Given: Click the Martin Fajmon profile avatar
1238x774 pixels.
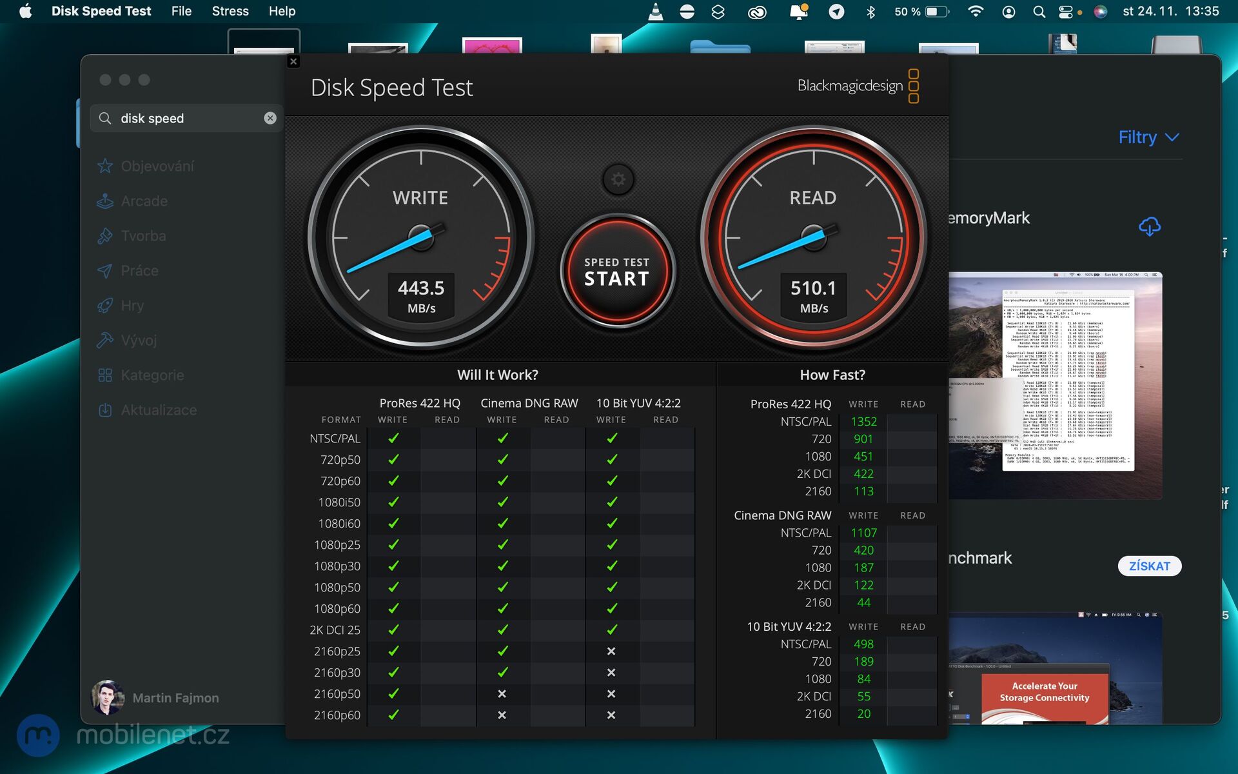Looking at the screenshot, I should coord(108,697).
